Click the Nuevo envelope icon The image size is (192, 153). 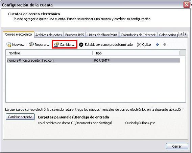[x=9, y=45]
